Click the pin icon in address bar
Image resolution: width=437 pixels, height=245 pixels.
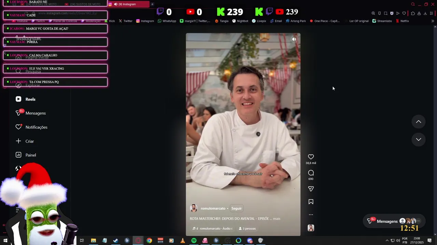[x=379, y=13]
